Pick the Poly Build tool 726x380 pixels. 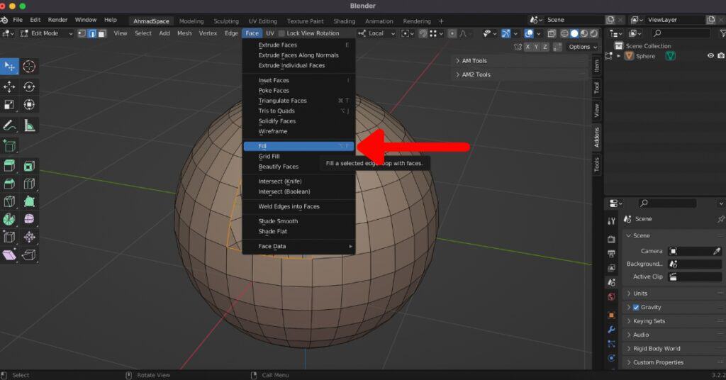tap(29, 201)
